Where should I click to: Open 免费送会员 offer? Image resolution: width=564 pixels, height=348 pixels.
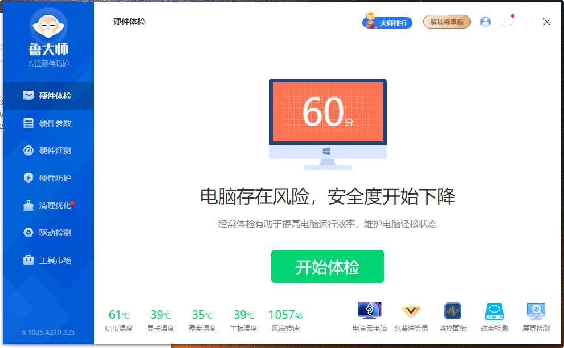coord(411,317)
